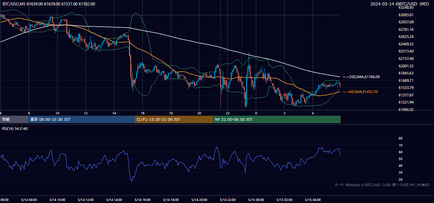Click main chart hour tick label 22
Viewport: 434px width, 203px height.
click(228, 113)
